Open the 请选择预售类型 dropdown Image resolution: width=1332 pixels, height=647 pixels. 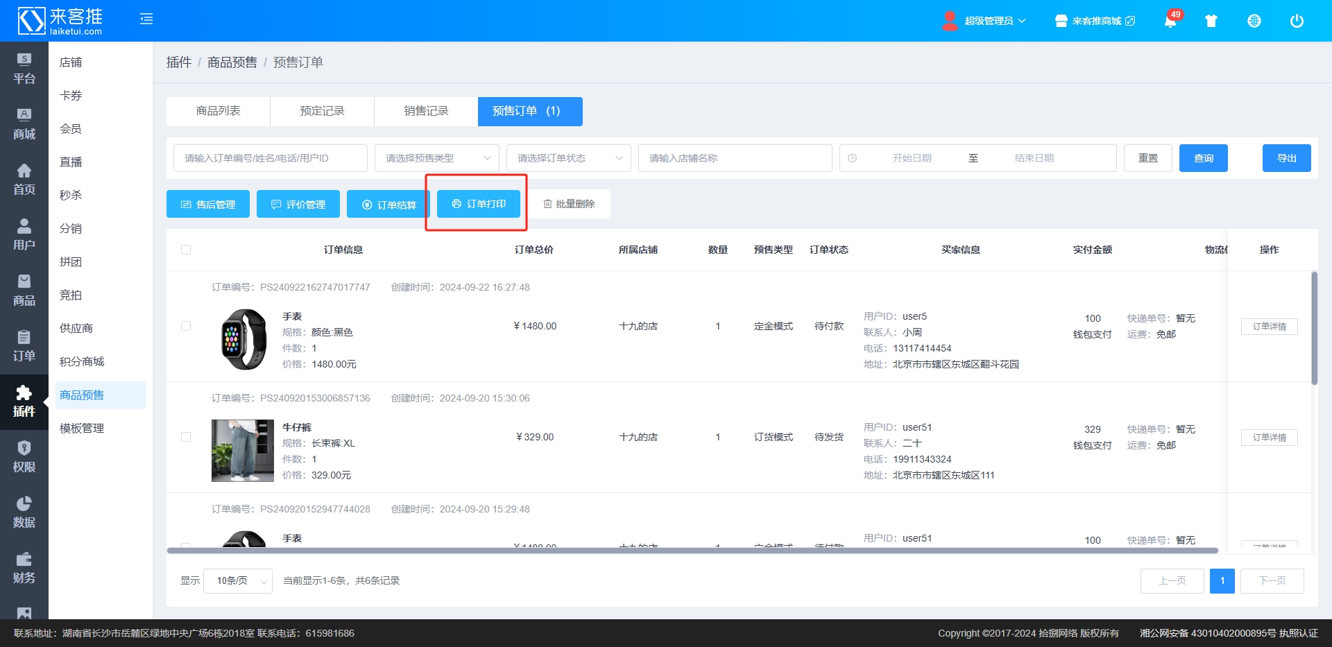[436, 158]
